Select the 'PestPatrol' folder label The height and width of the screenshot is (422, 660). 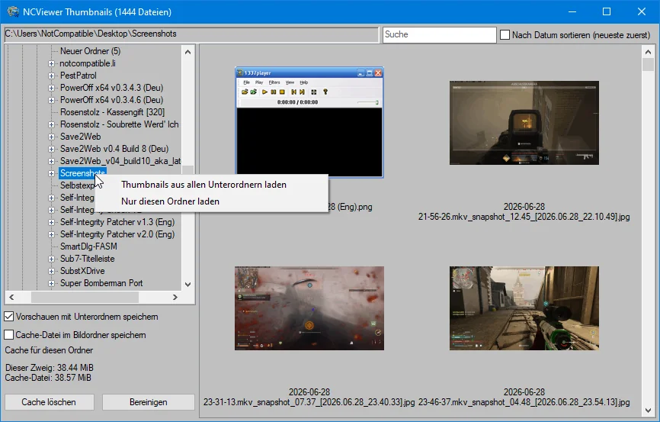click(78, 76)
